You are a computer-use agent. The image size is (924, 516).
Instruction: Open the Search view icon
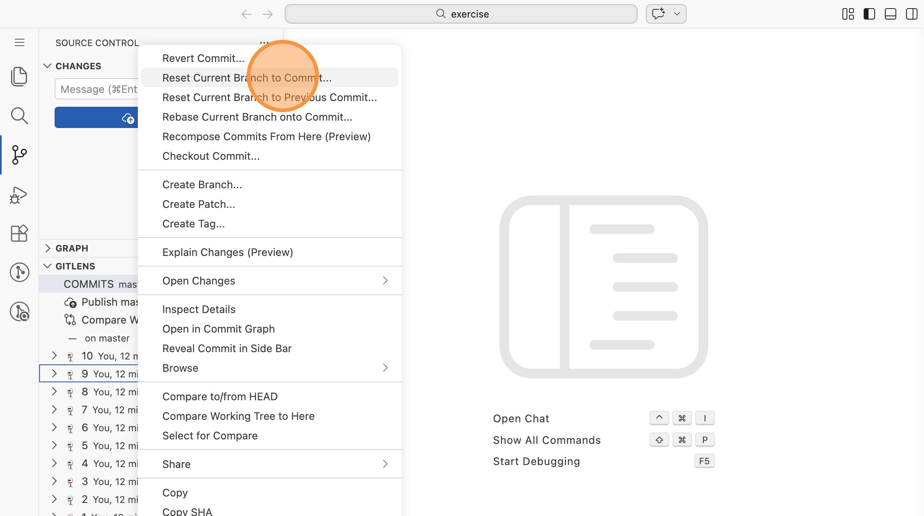point(19,116)
